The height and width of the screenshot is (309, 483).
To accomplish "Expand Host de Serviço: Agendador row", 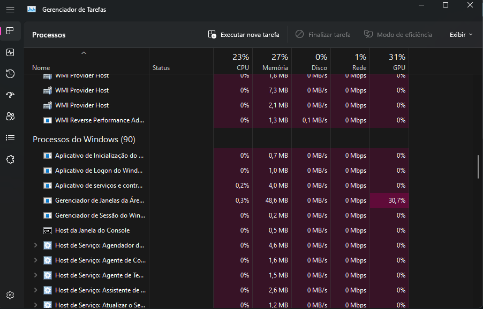I will point(35,245).
